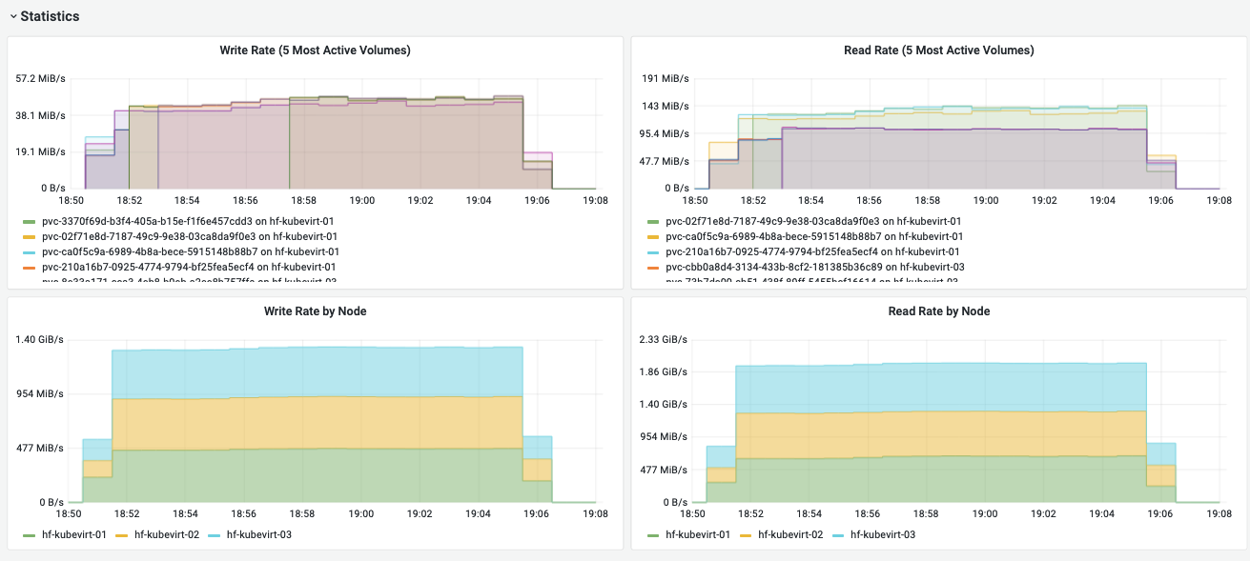
Task: Collapse the Statistics row chevron
Action: point(12,17)
